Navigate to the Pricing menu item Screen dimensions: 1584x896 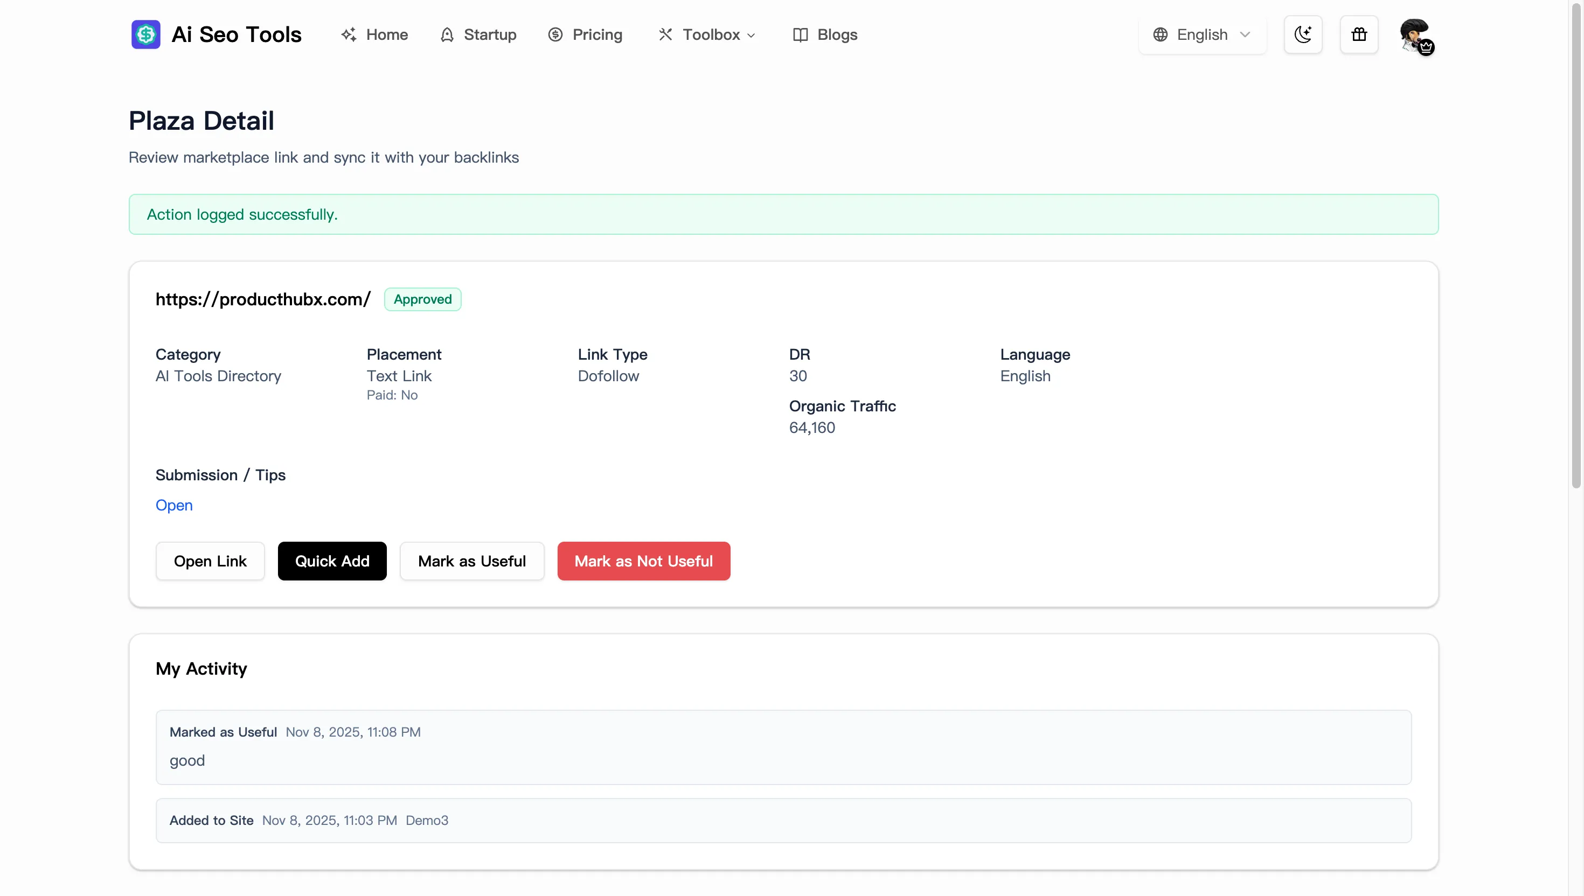[x=585, y=34]
